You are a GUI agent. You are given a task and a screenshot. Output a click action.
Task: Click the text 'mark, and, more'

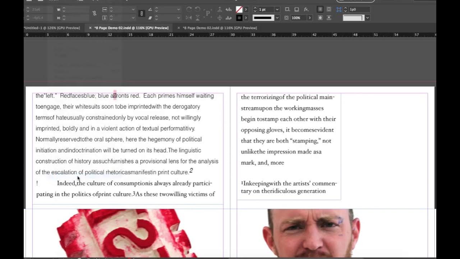pos(262,163)
